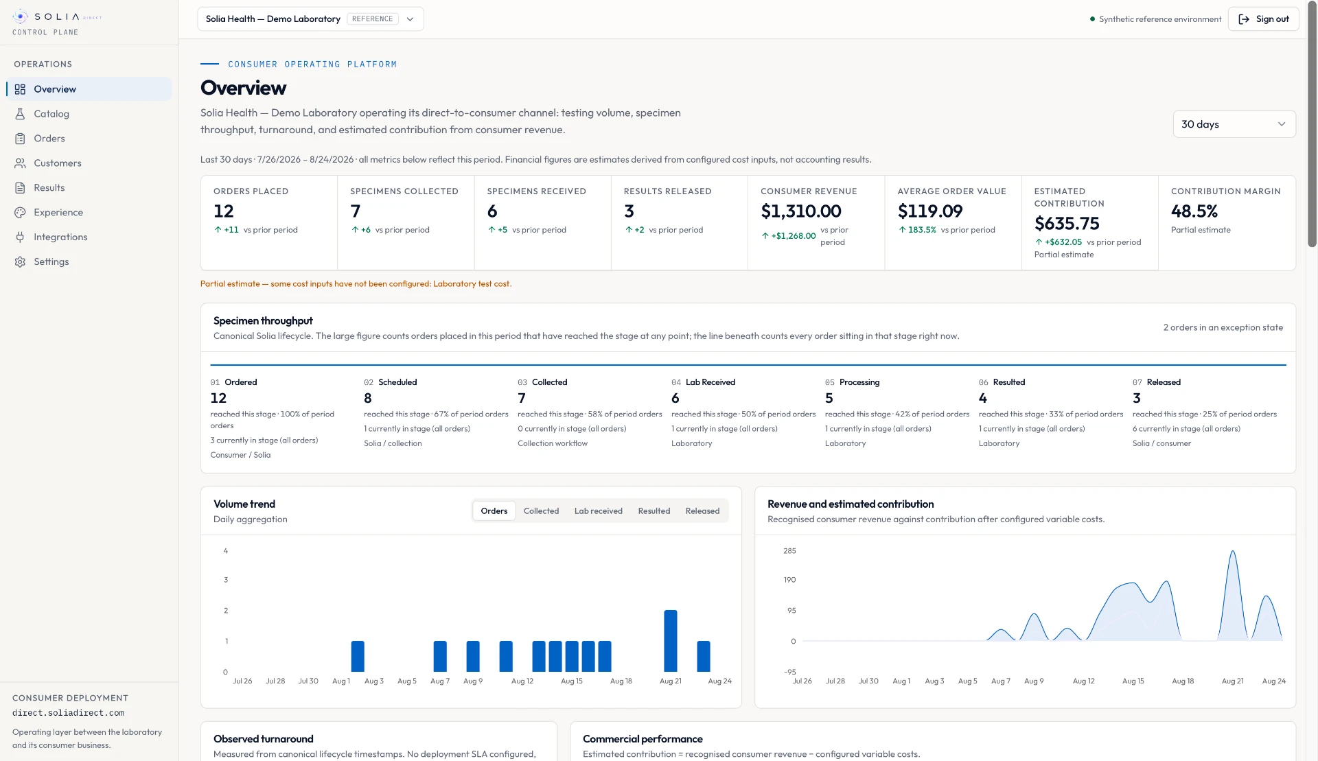Open the Catalog page
Image resolution: width=1318 pixels, height=761 pixels.
pos(89,114)
